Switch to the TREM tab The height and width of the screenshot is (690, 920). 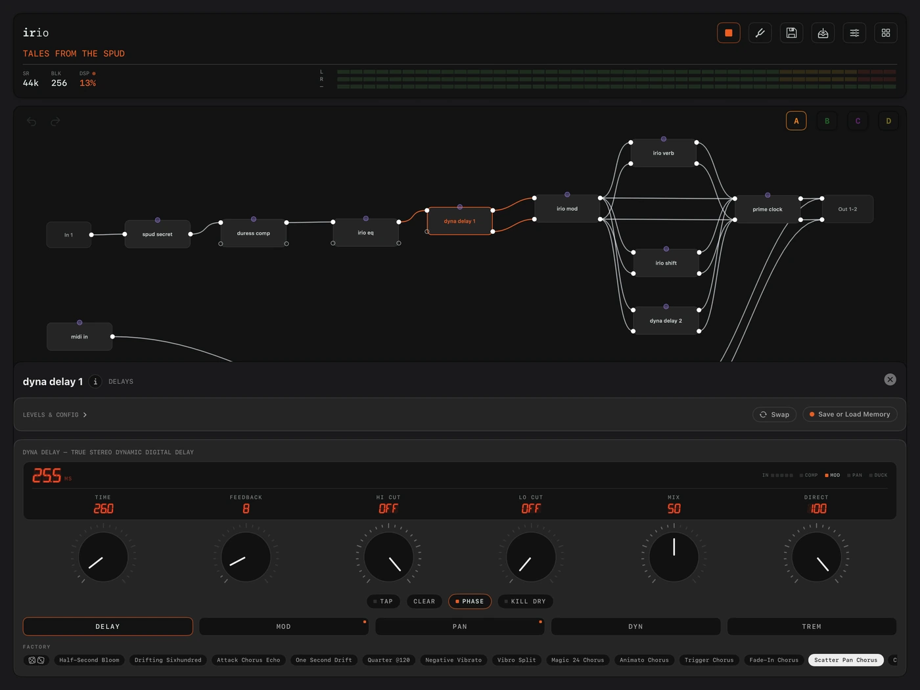(x=812, y=626)
